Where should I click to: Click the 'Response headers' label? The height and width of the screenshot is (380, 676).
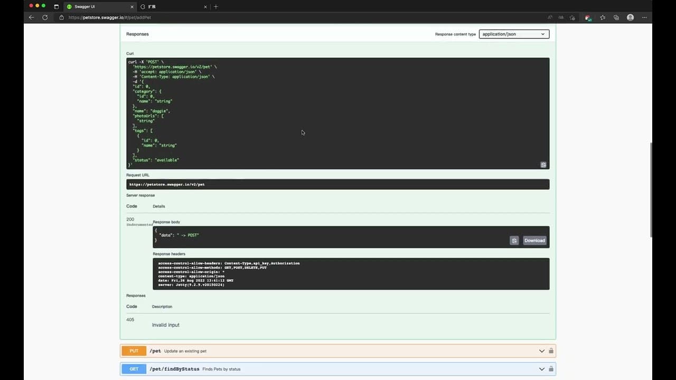pyautogui.click(x=169, y=254)
